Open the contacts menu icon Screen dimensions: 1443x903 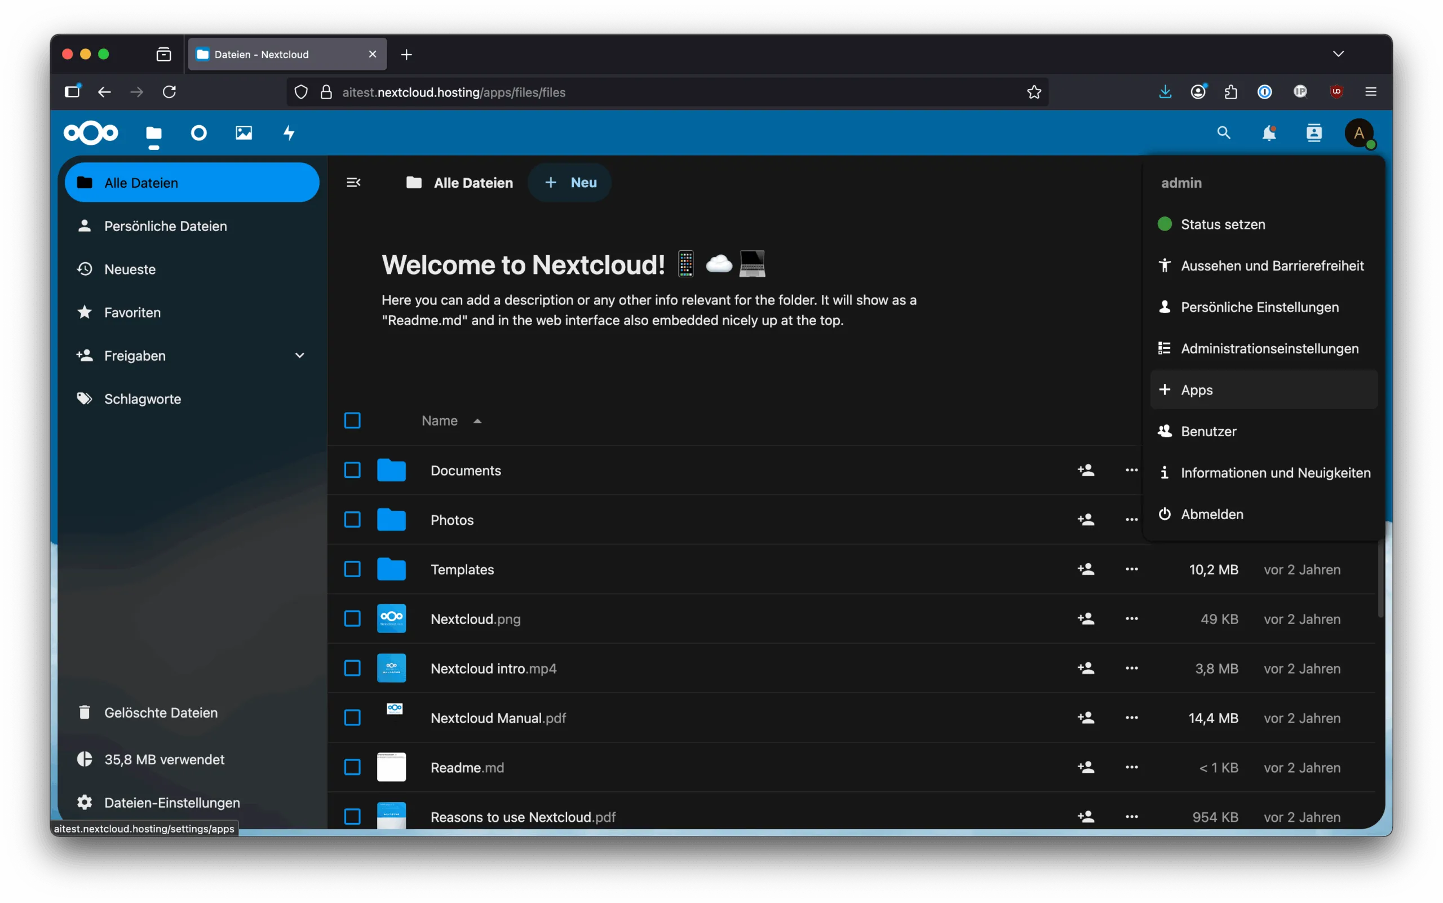coord(1314,132)
